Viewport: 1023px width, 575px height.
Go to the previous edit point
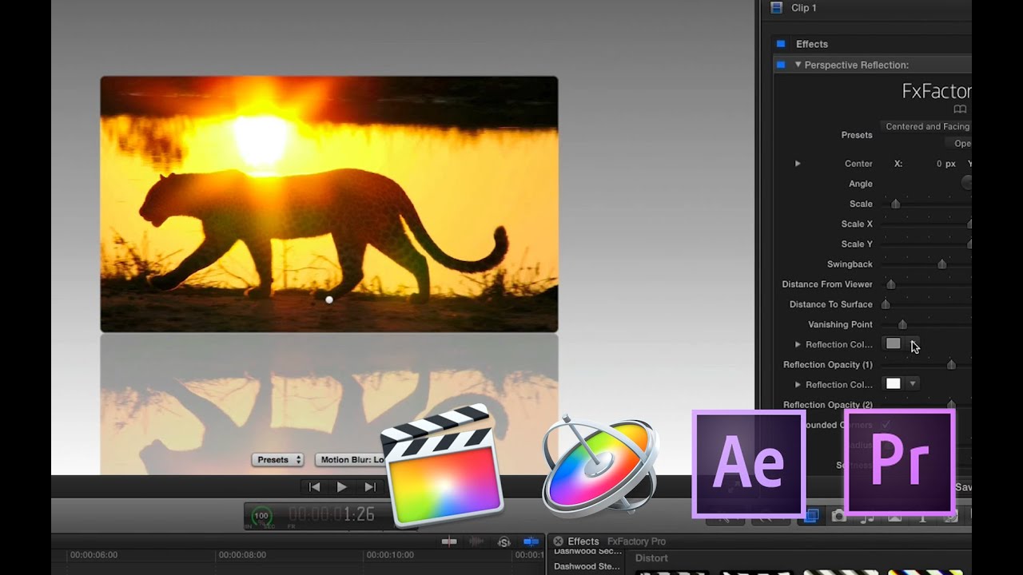[314, 487]
